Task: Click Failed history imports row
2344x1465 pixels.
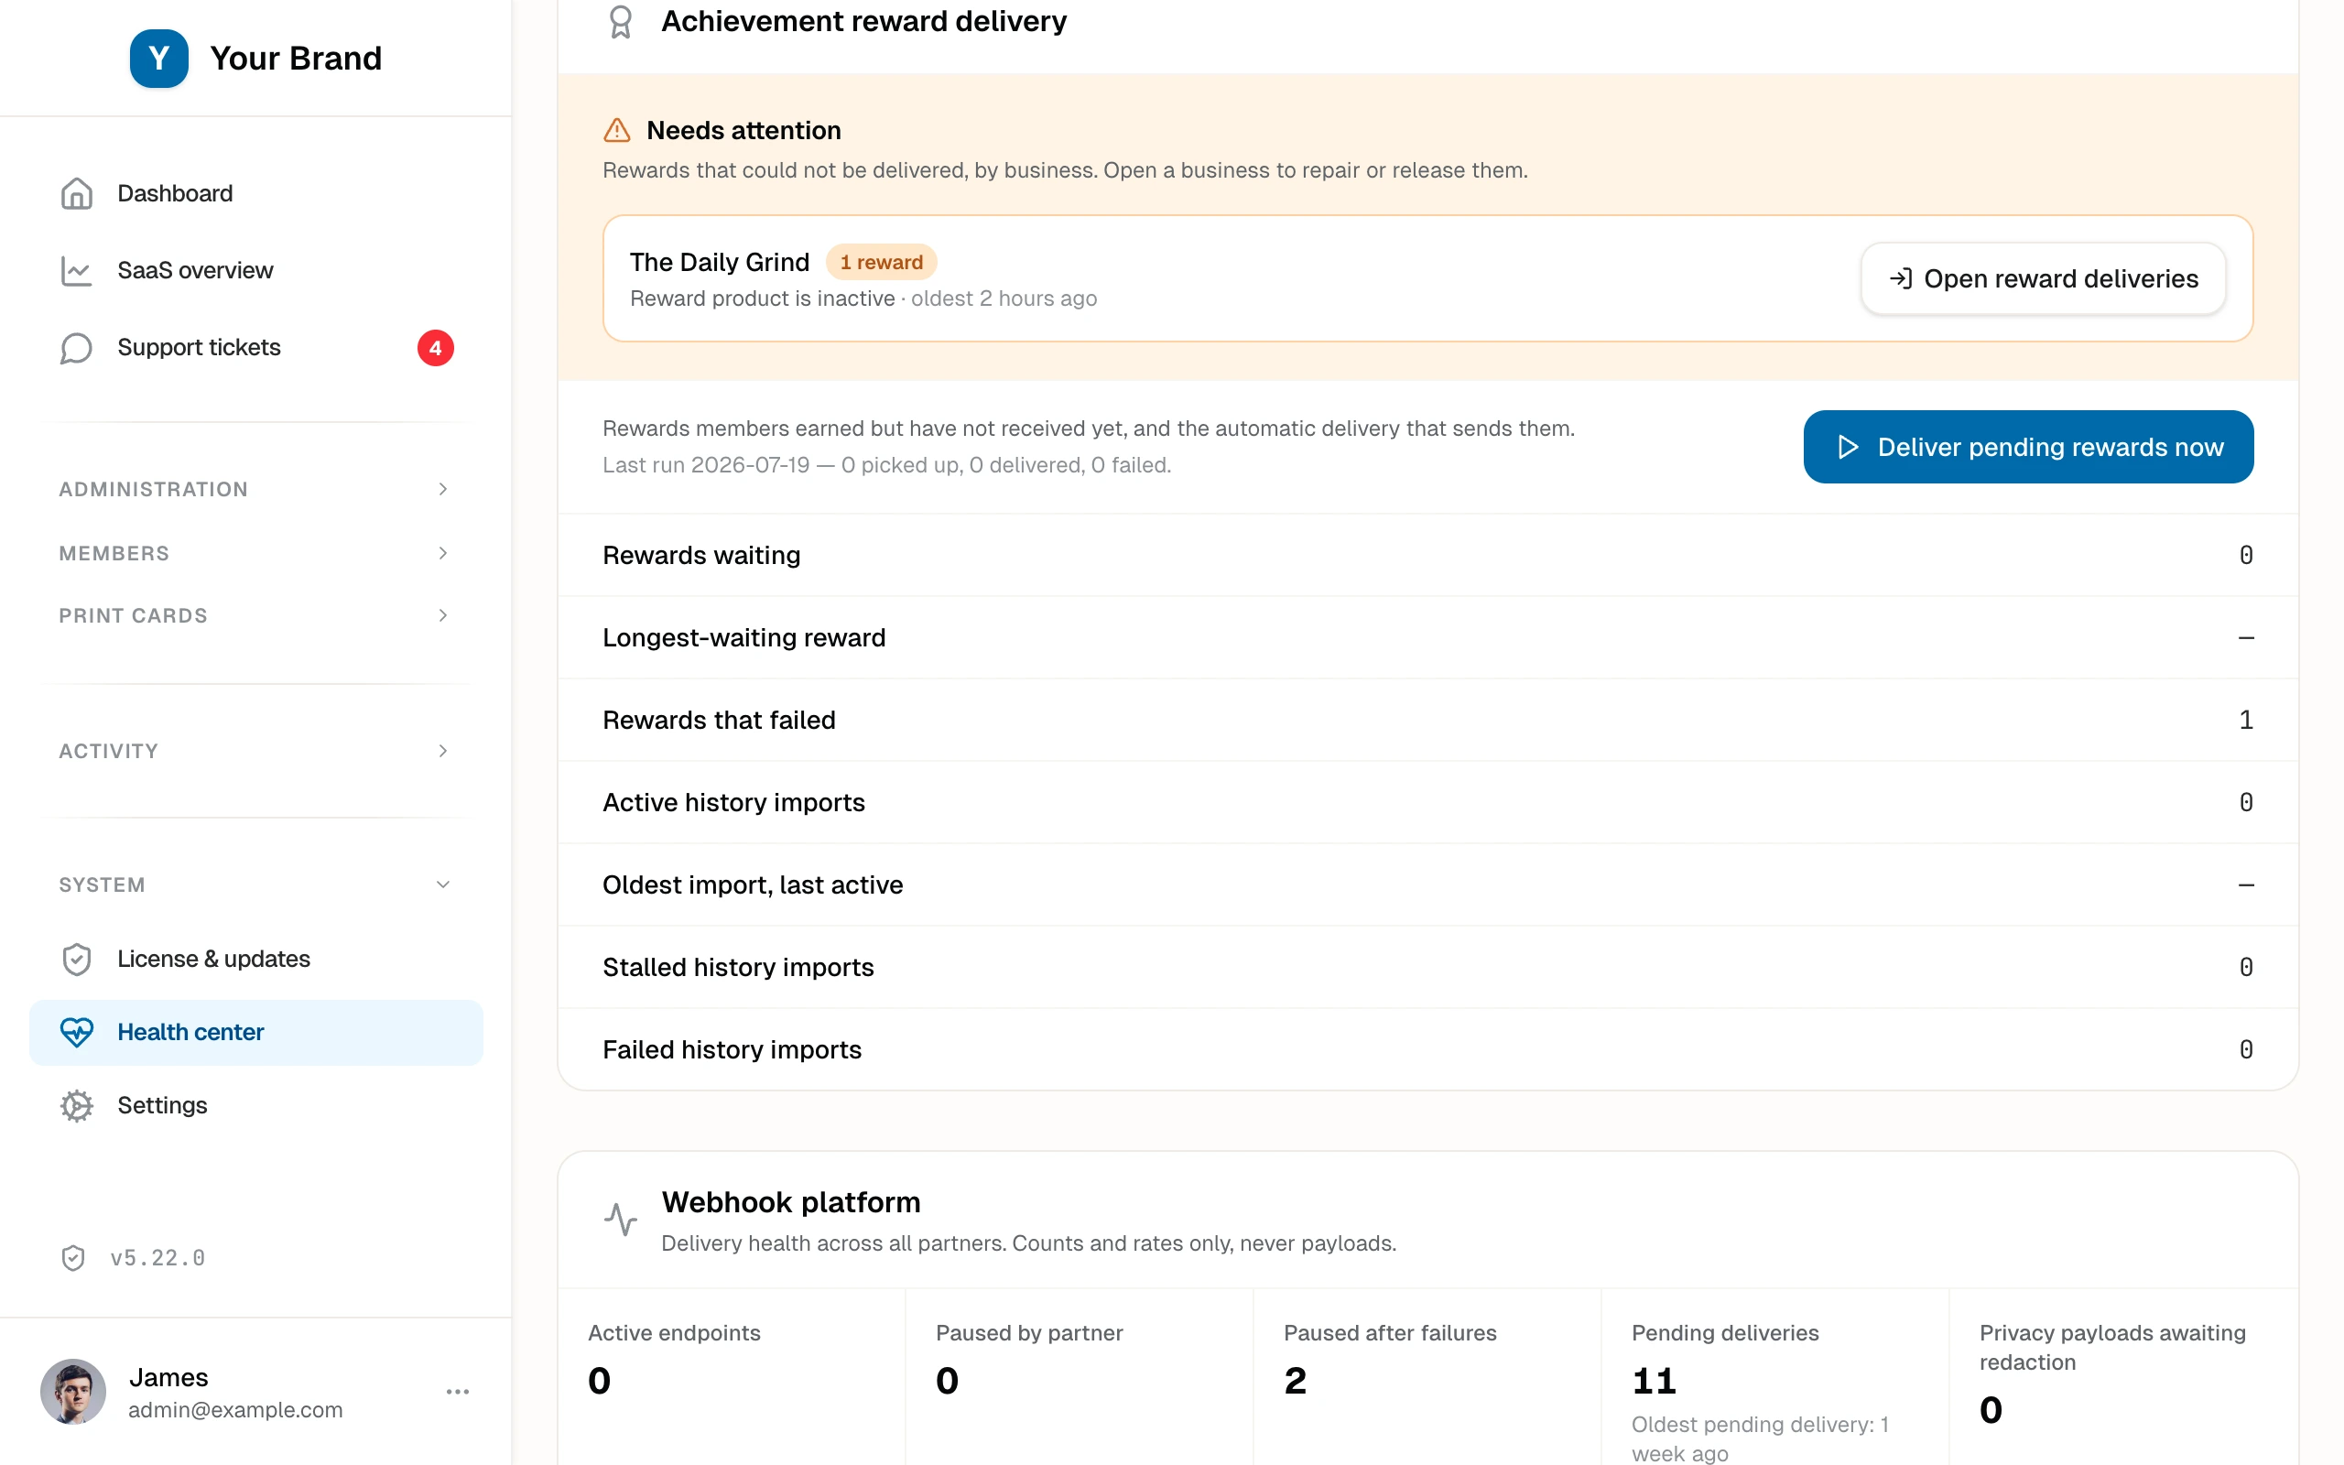Action: [x=1427, y=1049]
